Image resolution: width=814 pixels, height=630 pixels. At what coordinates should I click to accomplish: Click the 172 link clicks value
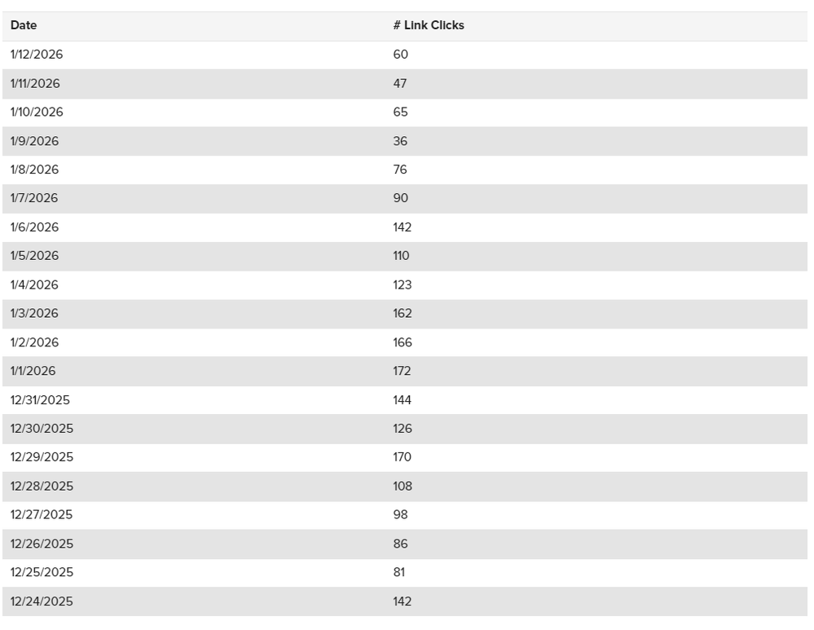(402, 371)
